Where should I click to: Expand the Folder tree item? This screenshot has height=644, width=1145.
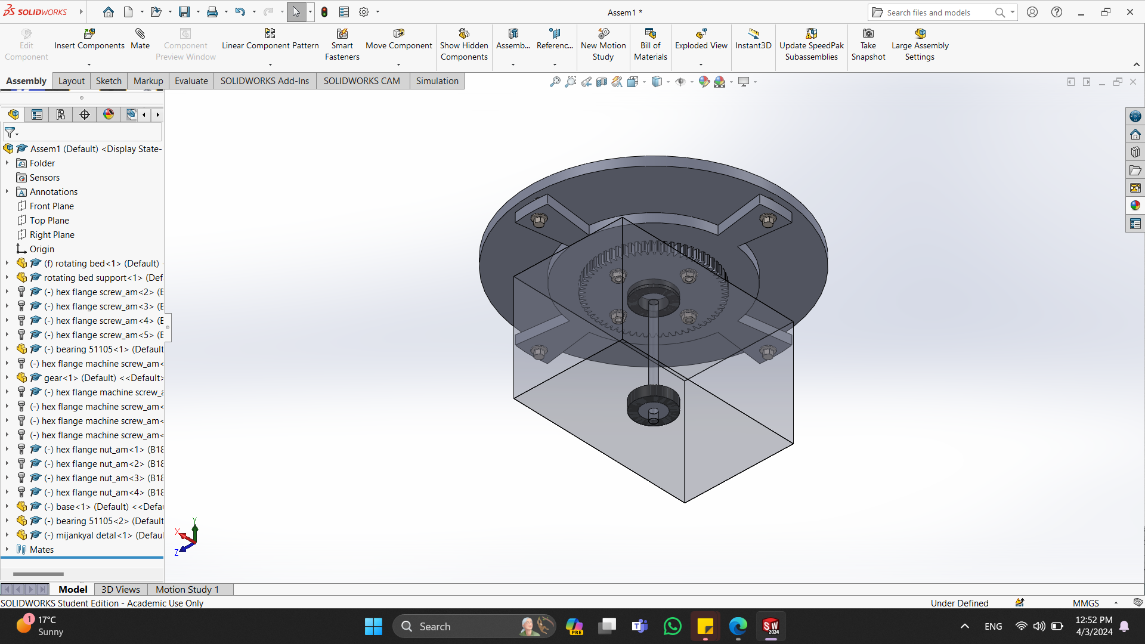click(7, 163)
